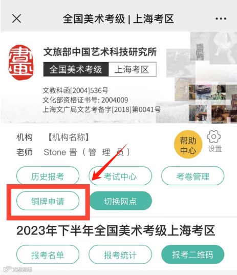Open the yellow 帮助中心 help button
This screenshot has height=275, width=237.
[x=188, y=144]
